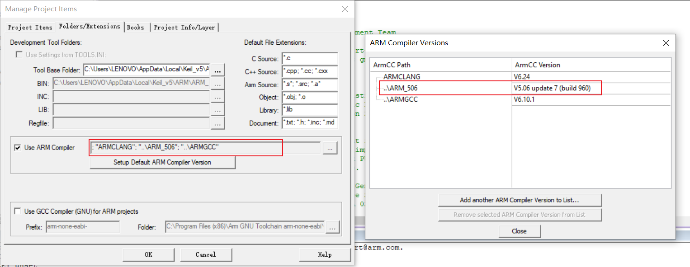Edit the Asm Source extension field
The width and height of the screenshot is (690, 267).
[x=310, y=84]
